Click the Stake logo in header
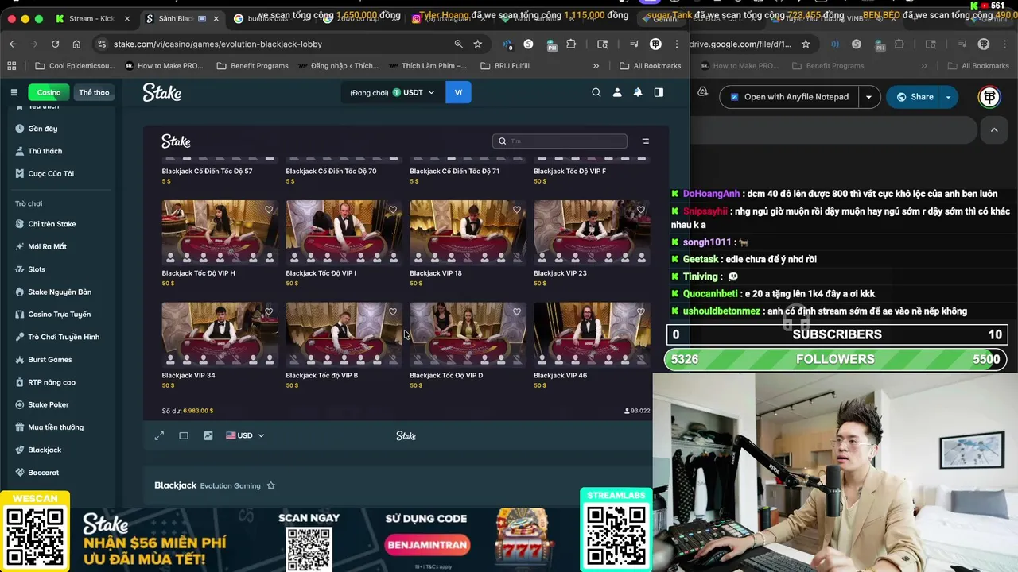 coord(162,93)
